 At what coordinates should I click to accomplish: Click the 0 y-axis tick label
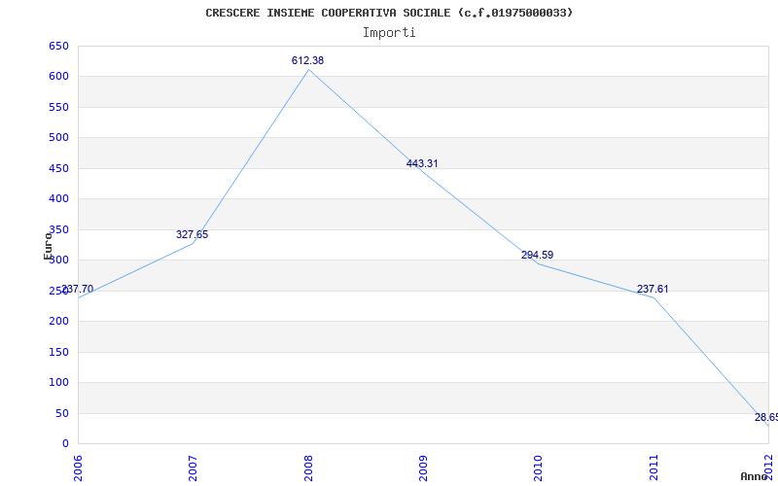click(x=65, y=444)
